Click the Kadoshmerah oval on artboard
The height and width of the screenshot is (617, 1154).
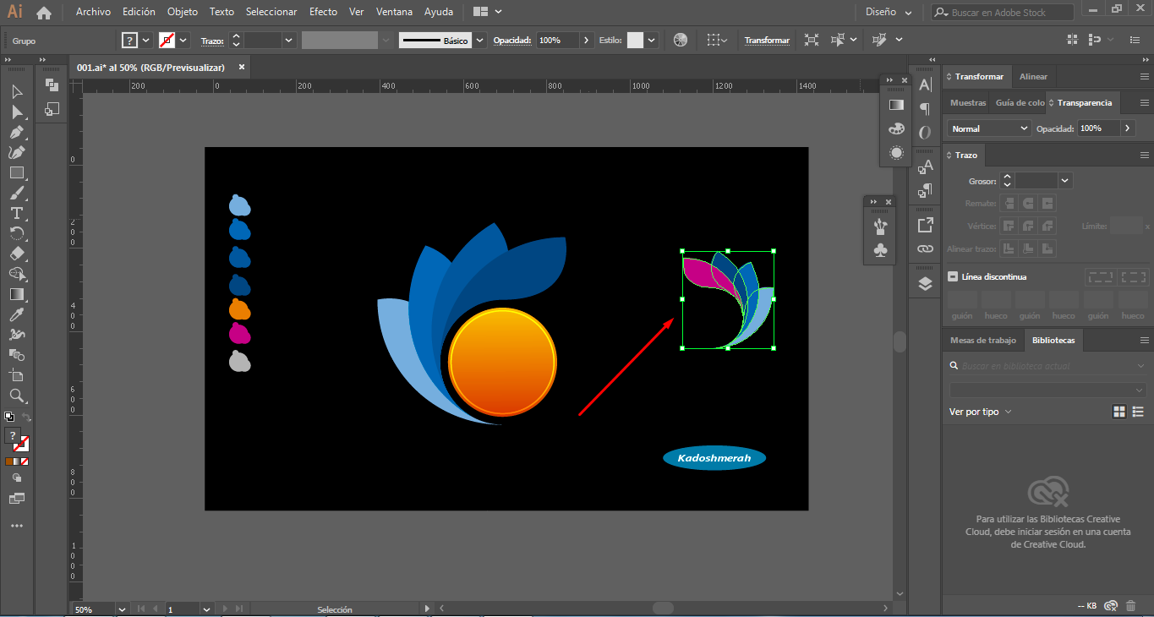point(714,458)
